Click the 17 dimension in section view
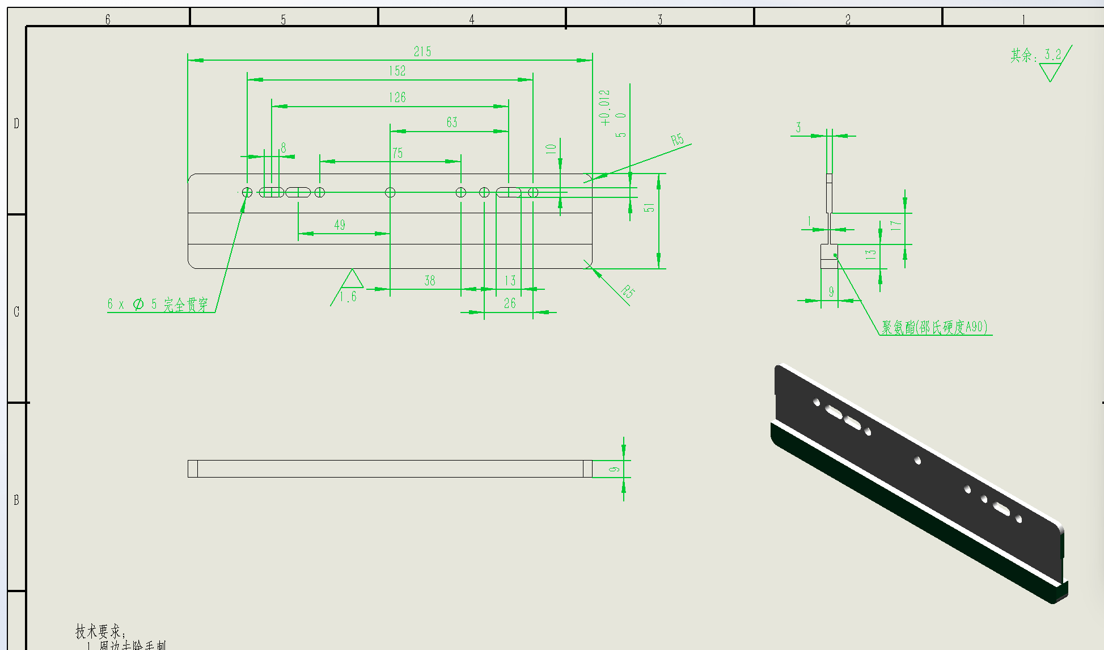 [895, 225]
